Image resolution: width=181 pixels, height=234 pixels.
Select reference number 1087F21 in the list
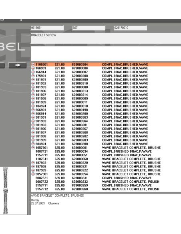point(42,151)
